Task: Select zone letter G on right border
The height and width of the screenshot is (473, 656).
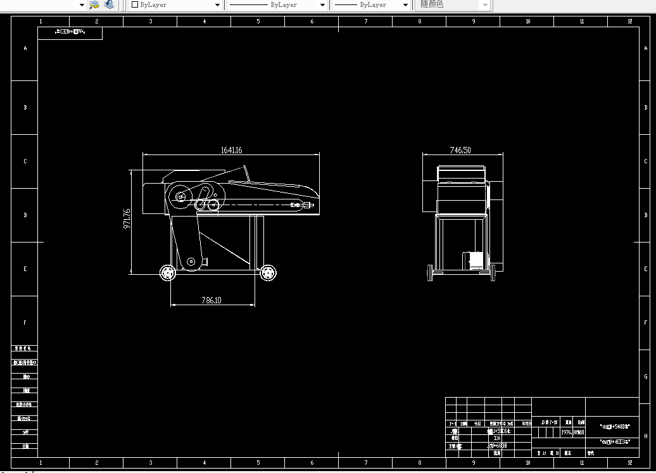Action: pos(645,376)
